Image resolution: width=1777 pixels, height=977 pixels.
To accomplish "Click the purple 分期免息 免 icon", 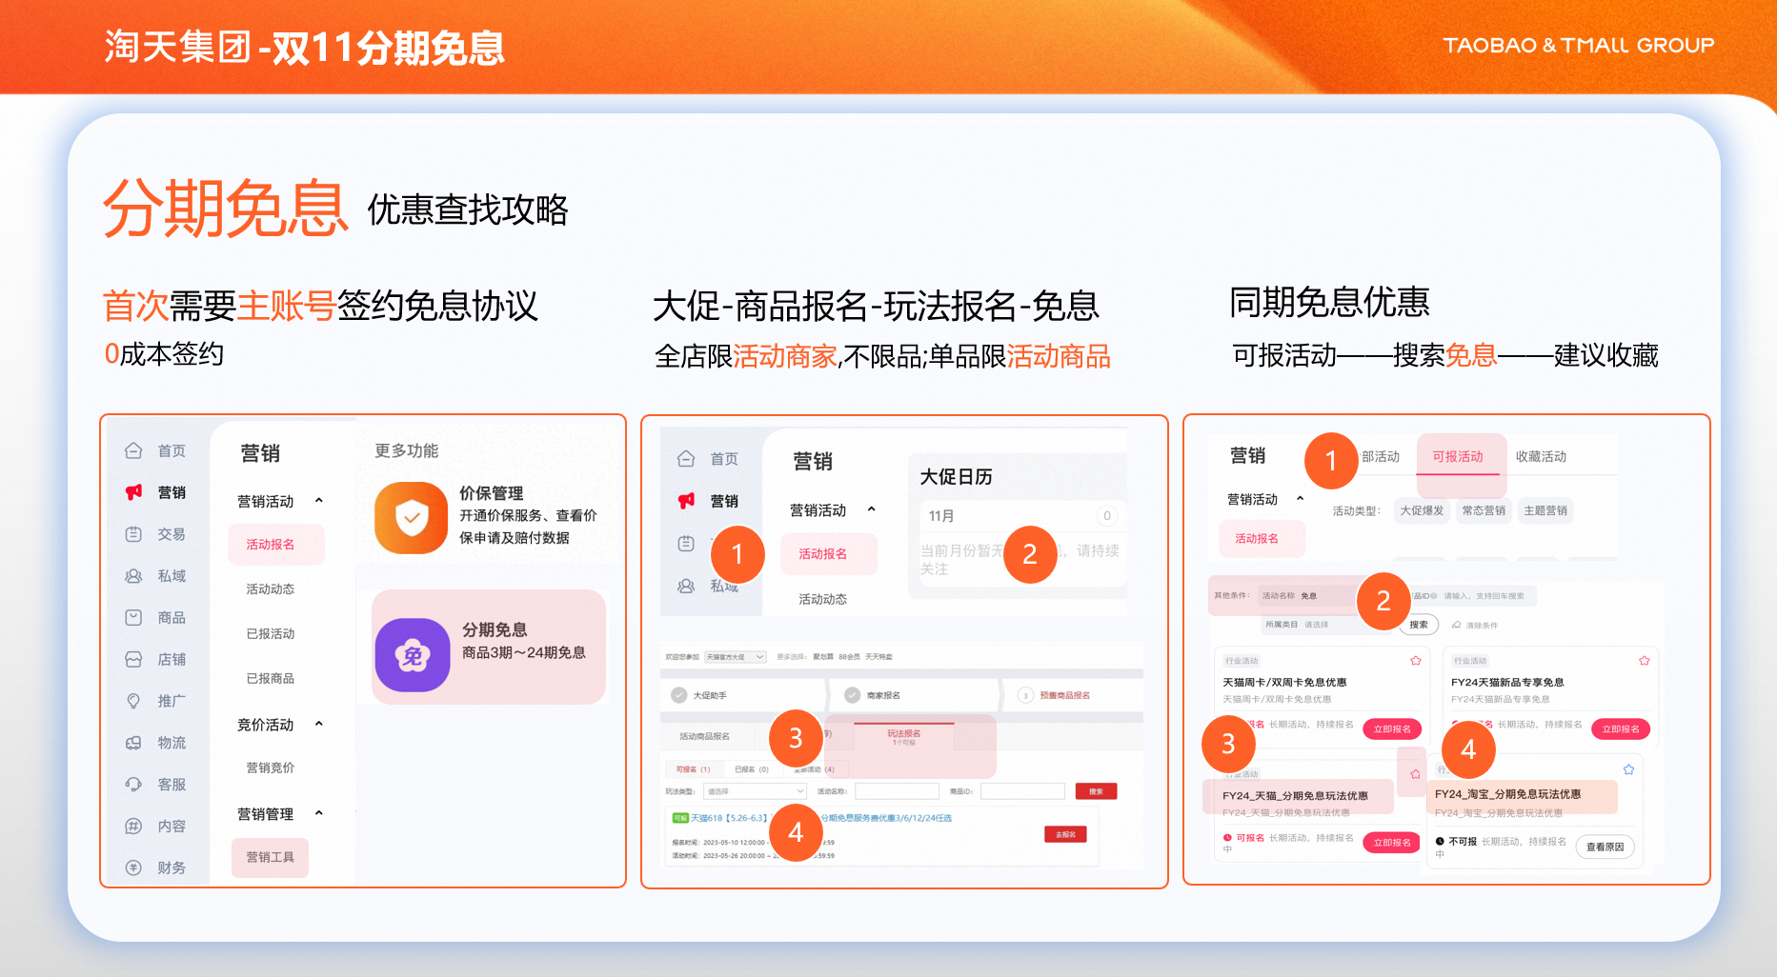I will click(x=413, y=655).
